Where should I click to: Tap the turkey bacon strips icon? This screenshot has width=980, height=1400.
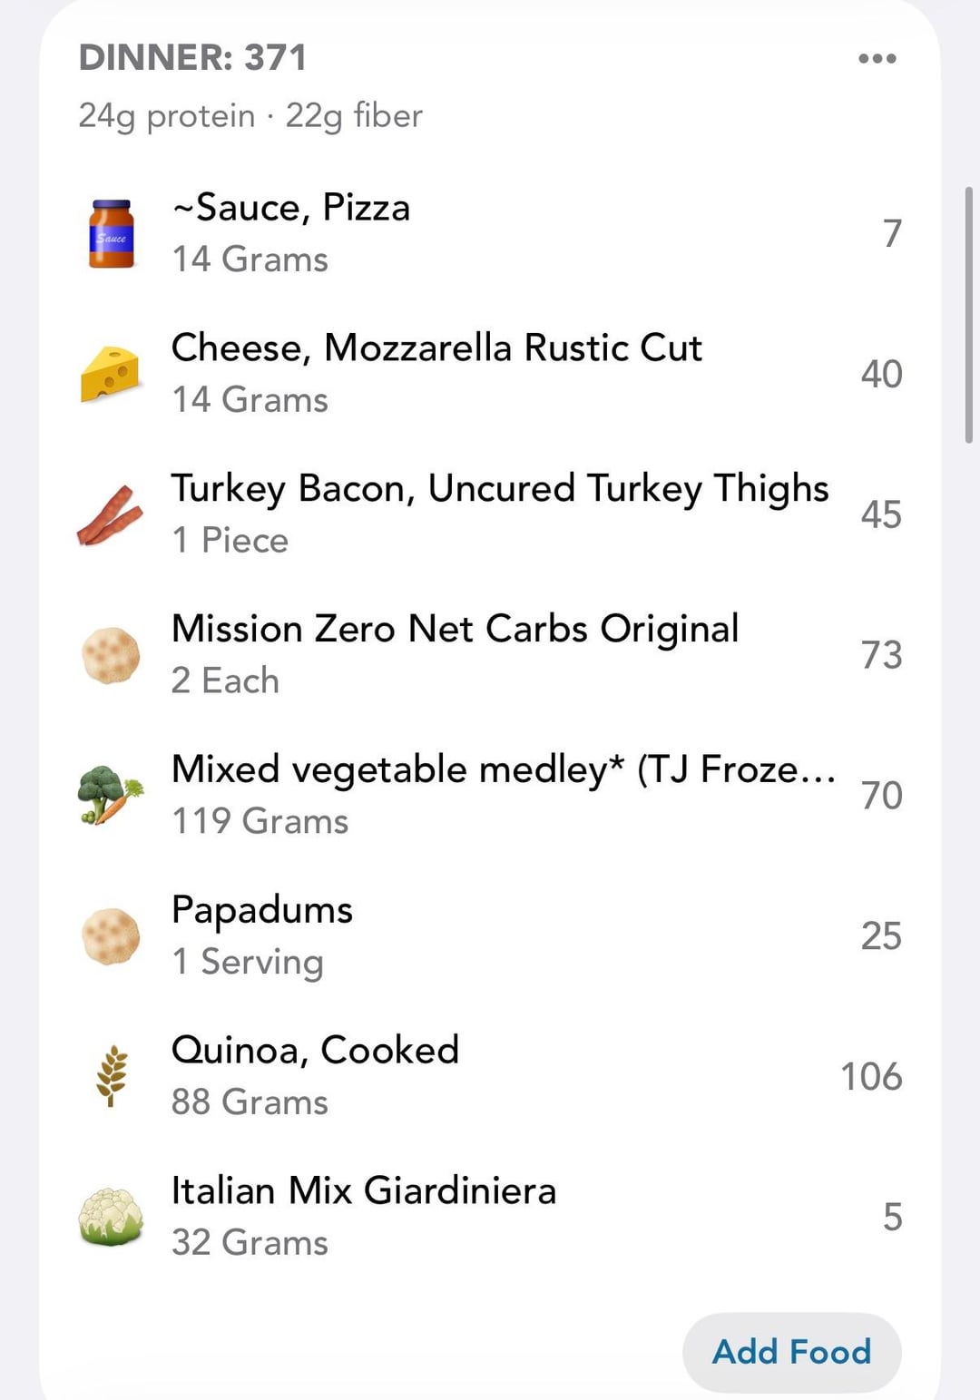click(x=111, y=514)
